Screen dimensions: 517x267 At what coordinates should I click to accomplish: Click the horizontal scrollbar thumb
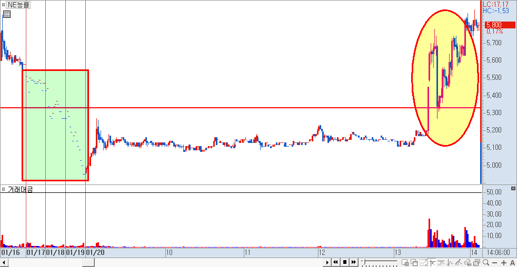(x=88, y=262)
